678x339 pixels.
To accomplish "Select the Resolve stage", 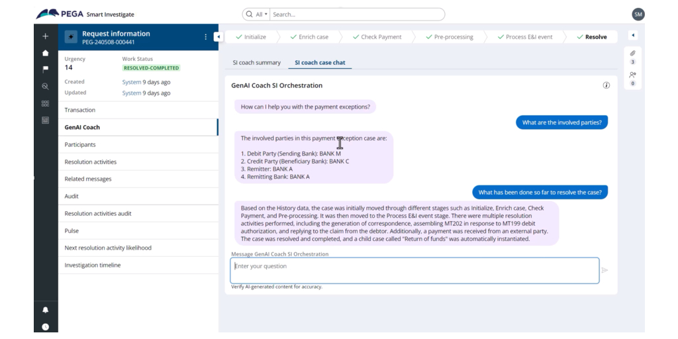I will pyautogui.click(x=591, y=37).
